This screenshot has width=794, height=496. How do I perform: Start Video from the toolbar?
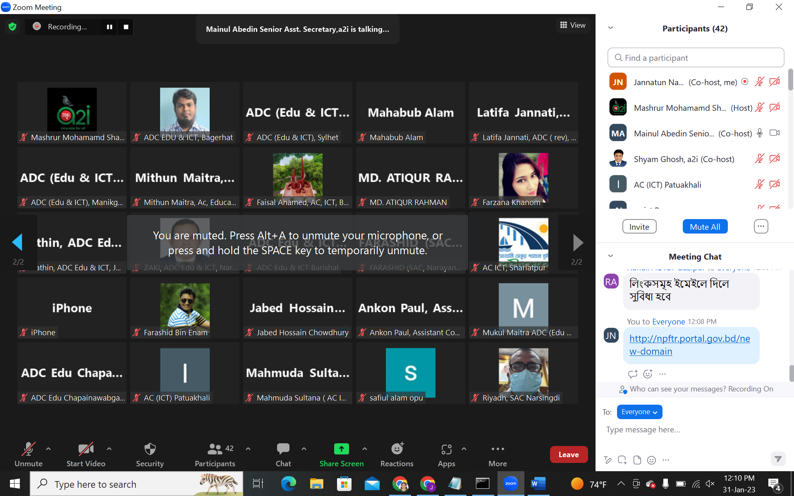(x=86, y=454)
